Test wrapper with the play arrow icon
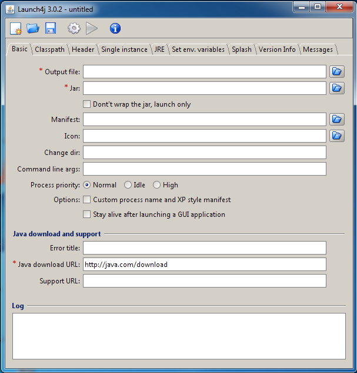The height and width of the screenshot is (373, 357). [x=92, y=28]
